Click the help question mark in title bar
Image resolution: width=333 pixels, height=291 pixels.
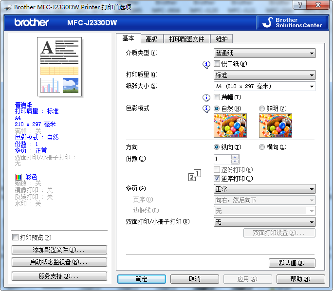click(300, 5)
